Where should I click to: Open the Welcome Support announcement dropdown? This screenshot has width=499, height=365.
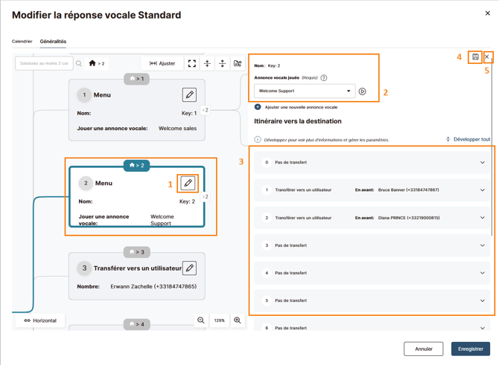pyautogui.click(x=305, y=91)
